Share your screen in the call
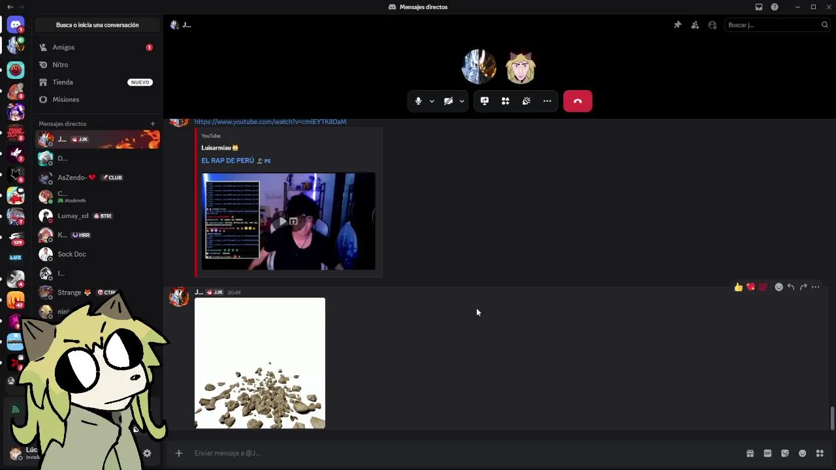Viewport: 836px width, 470px height. click(485, 101)
